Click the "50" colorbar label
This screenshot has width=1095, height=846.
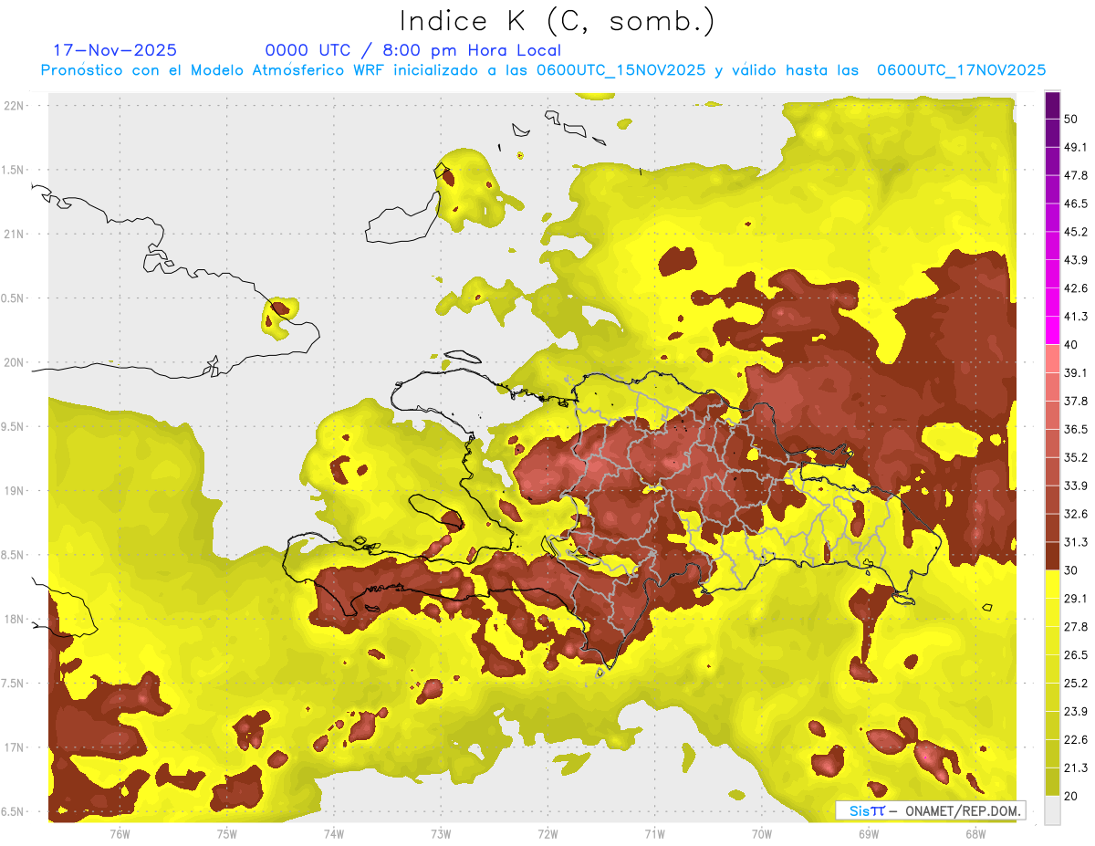point(1071,119)
